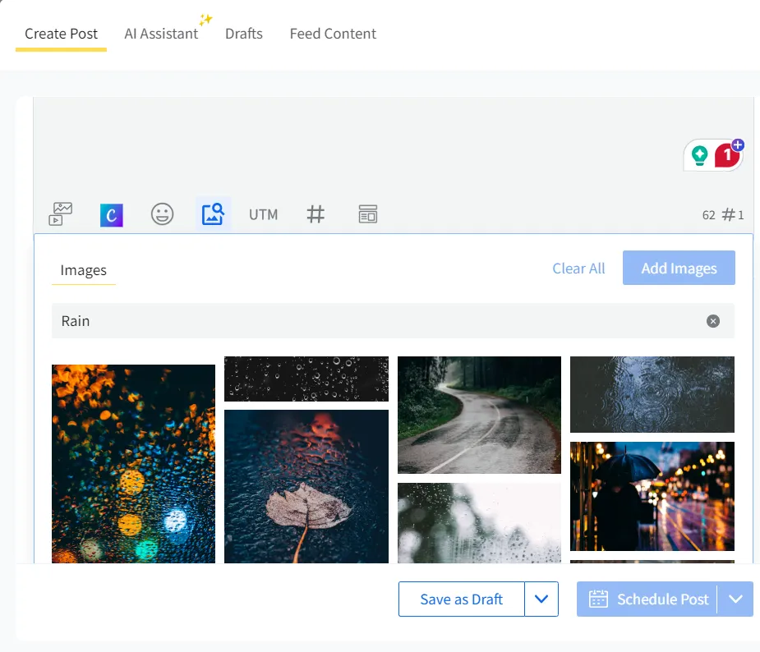Launch the Canva design integration
The height and width of the screenshot is (652, 760).
tap(111, 214)
